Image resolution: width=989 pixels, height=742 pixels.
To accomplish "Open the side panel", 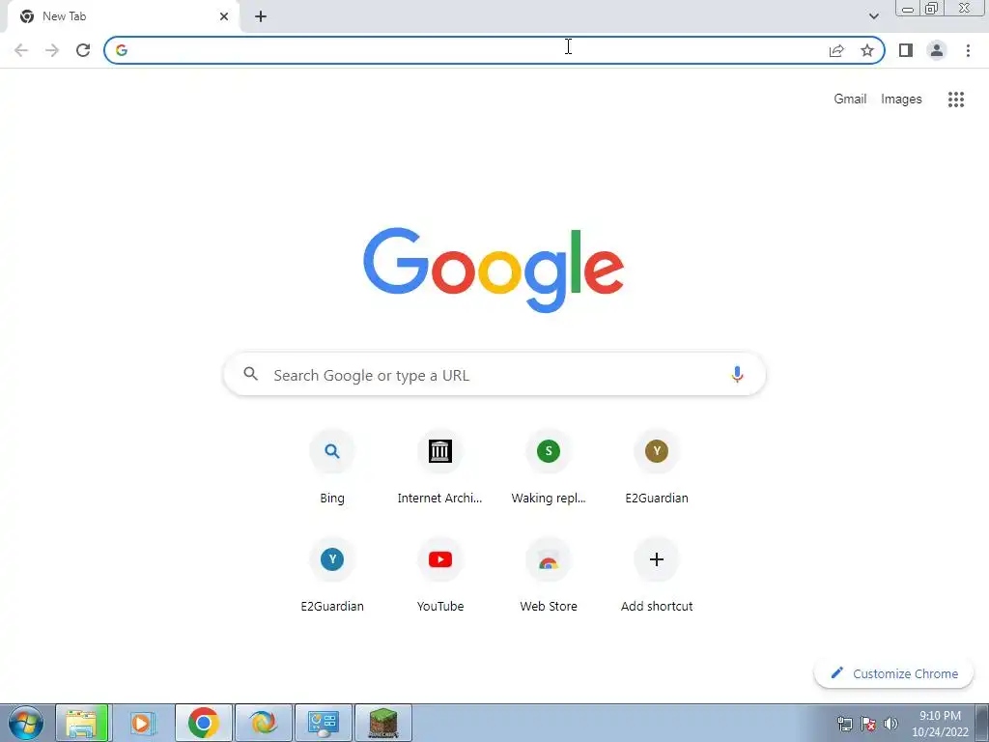I will 906,50.
